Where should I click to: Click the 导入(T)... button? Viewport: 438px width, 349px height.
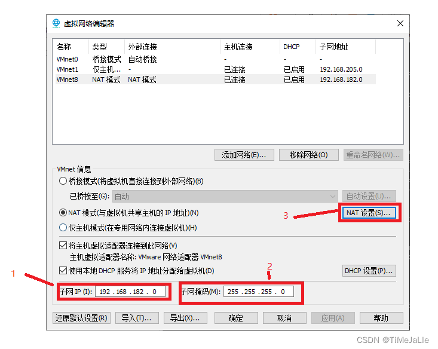point(137,318)
